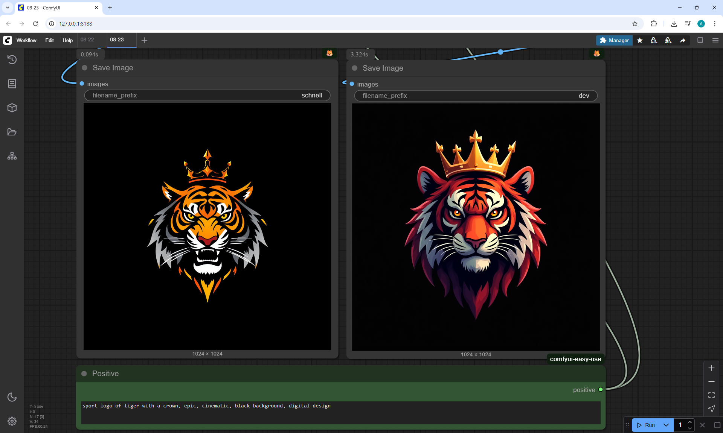Expand the Run button dropdown arrow

[666, 425]
